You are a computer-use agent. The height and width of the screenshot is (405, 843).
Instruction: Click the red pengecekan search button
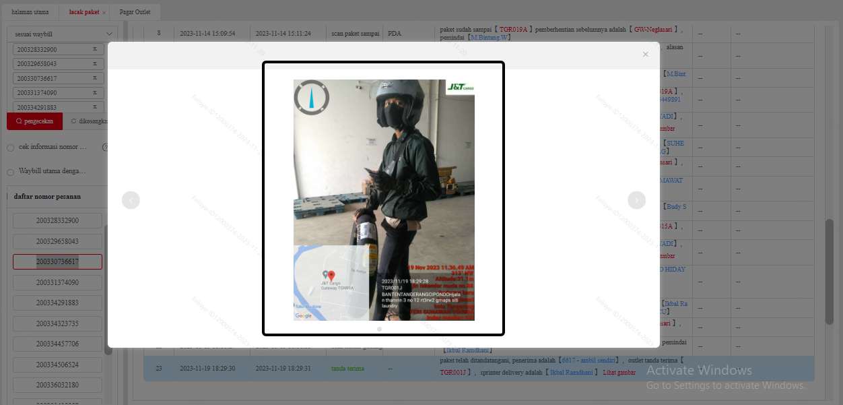(x=34, y=121)
